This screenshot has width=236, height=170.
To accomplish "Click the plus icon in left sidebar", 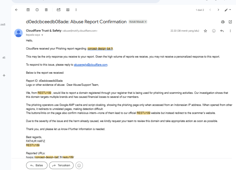I will click(x=4, y=76).
